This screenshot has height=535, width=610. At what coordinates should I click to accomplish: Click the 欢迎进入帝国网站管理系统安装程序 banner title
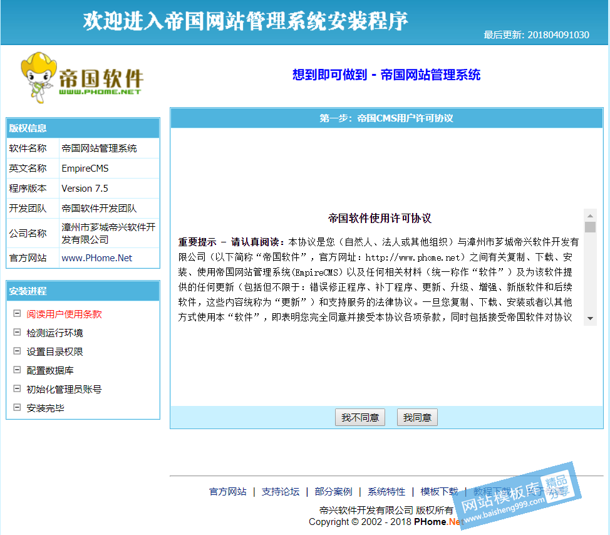(x=246, y=21)
